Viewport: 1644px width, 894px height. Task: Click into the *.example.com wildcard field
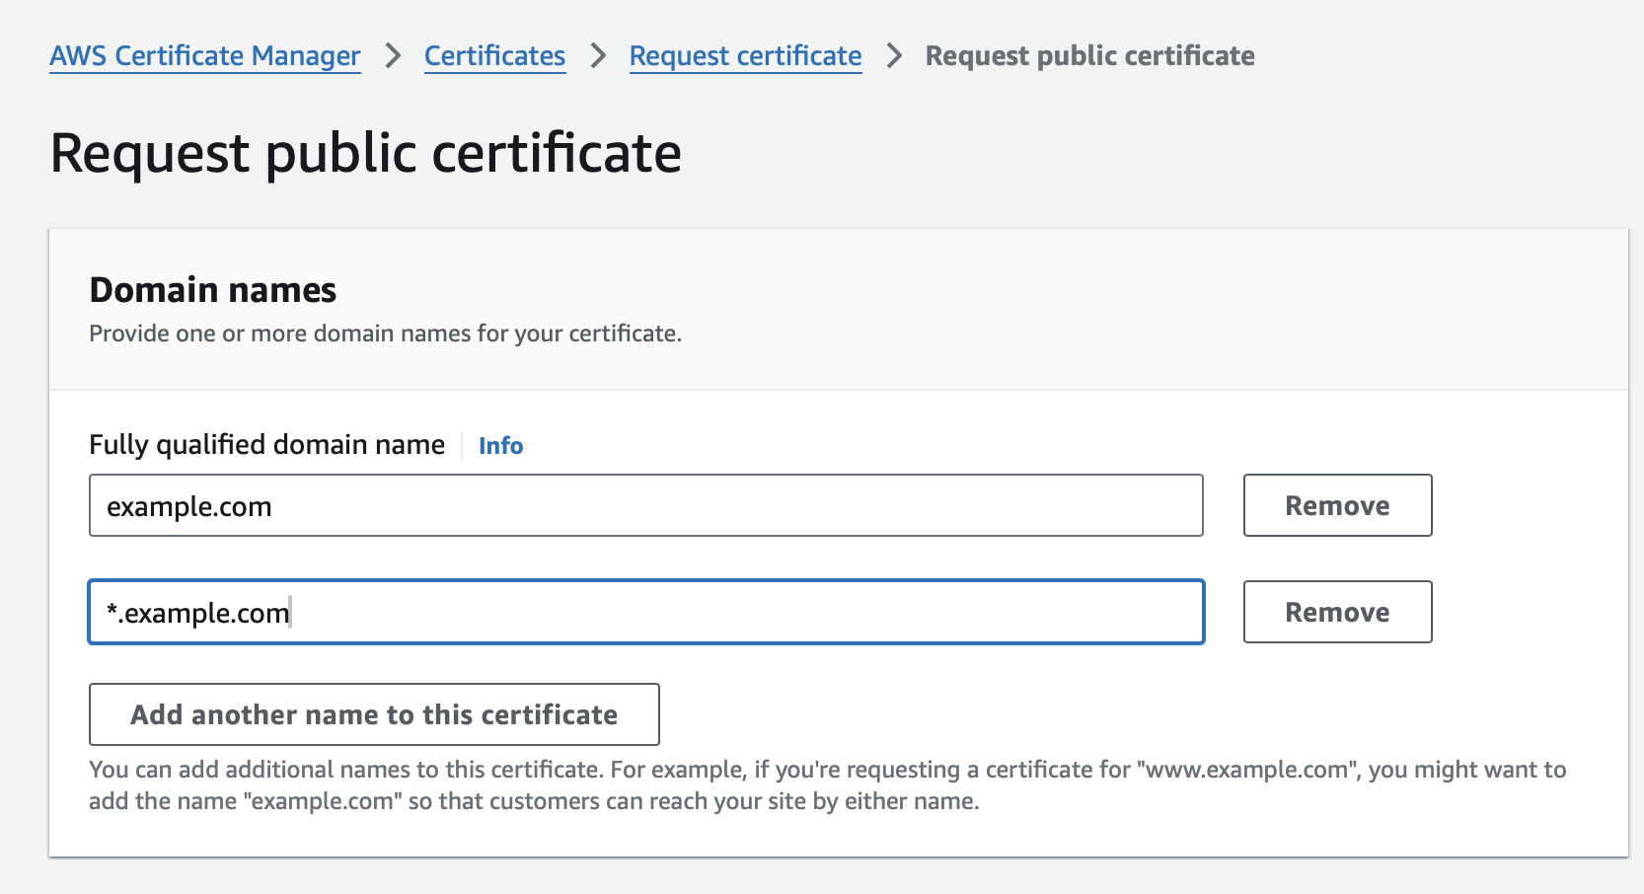(x=645, y=613)
